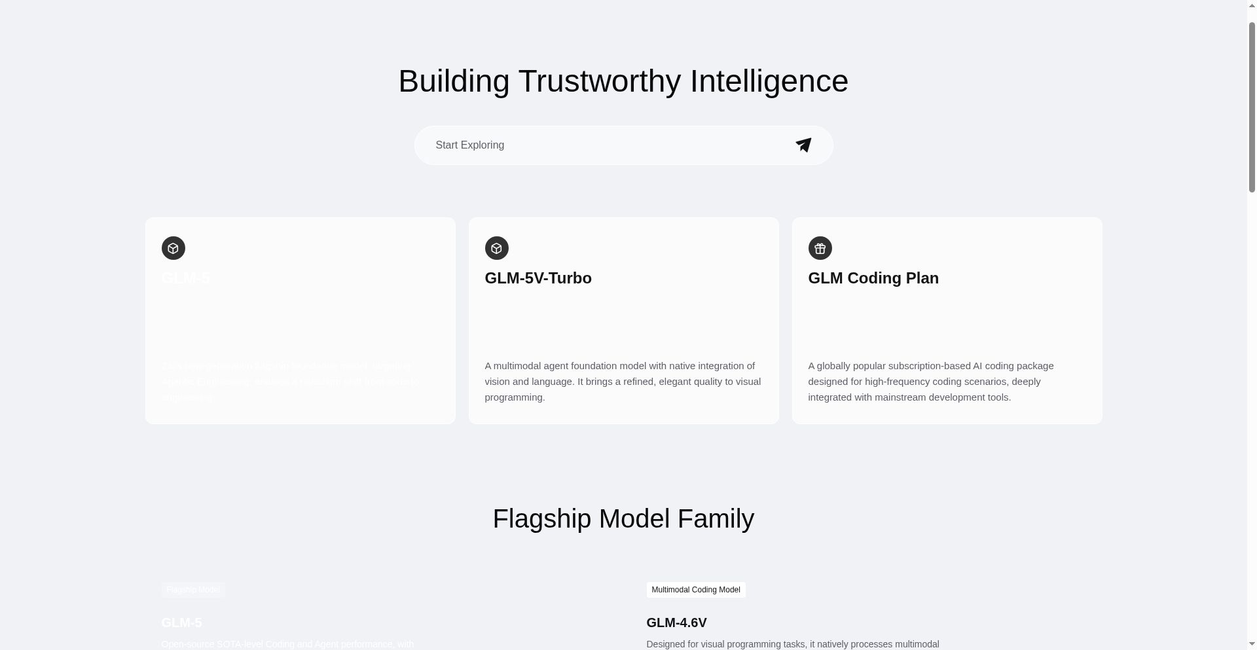Click the faded GLM-5 card description text
This screenshot has width=1257, height=650.
click(290, 382)
